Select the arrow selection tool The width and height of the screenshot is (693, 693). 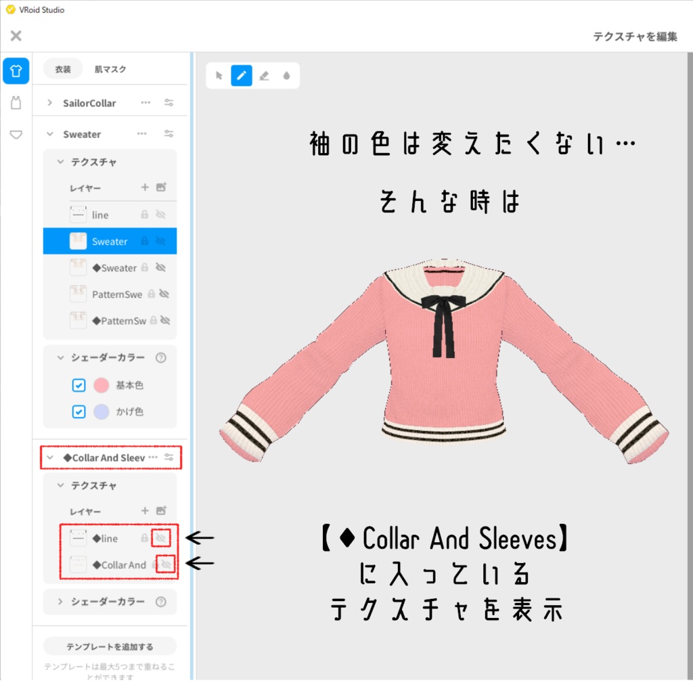[x=219, y=76]
